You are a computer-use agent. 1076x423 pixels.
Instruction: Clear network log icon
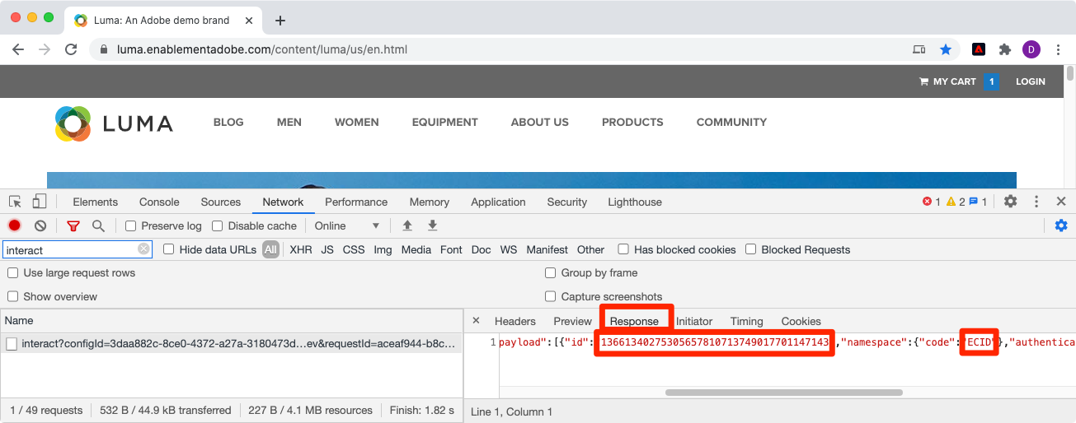(x=40, y=225)
